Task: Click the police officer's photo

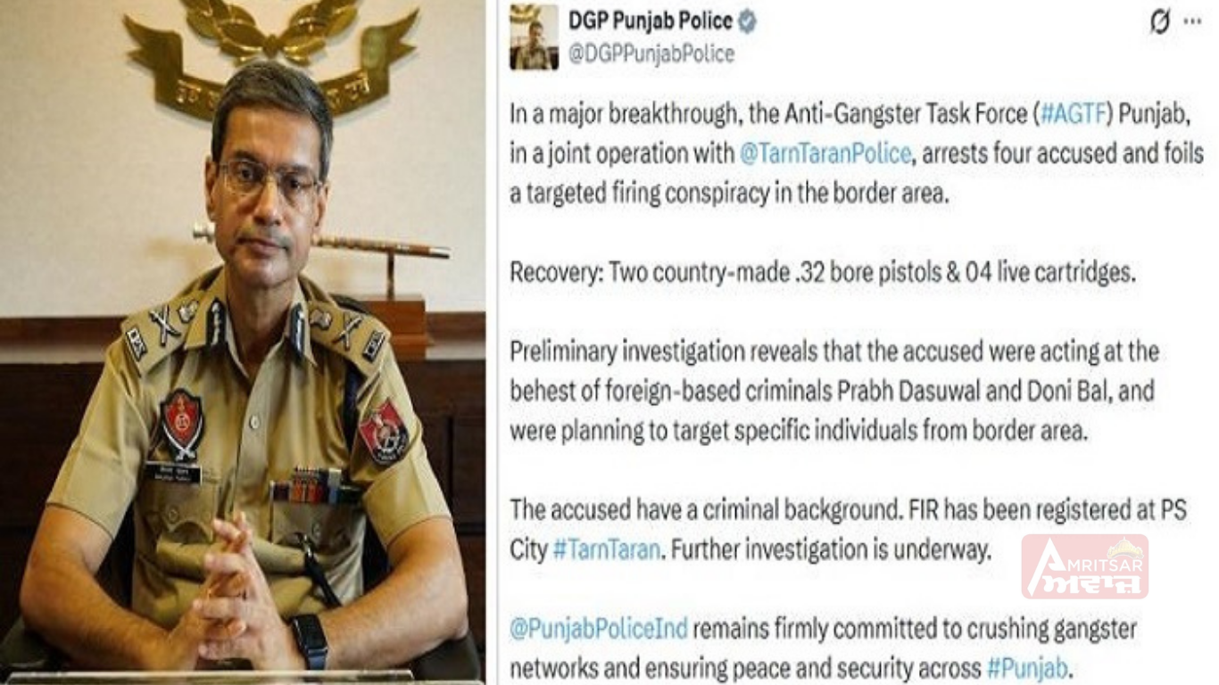Action: [x=243, y=342]
